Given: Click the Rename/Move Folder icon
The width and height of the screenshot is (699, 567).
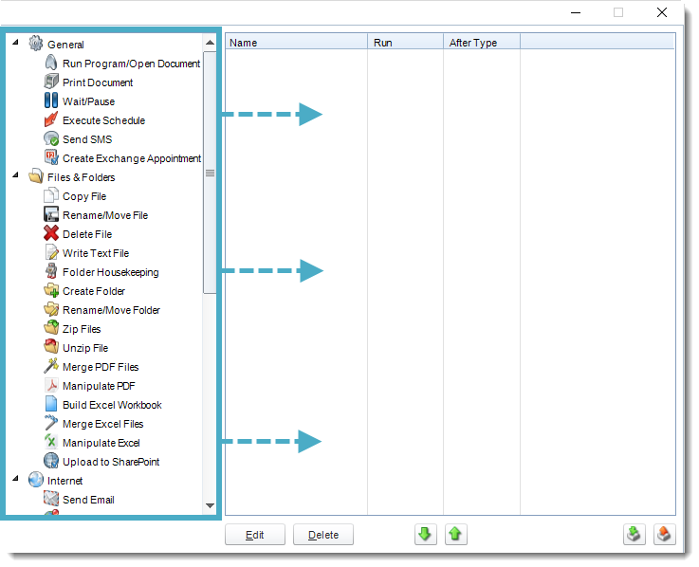Looking at the screenshot, I should coord(51,309).
